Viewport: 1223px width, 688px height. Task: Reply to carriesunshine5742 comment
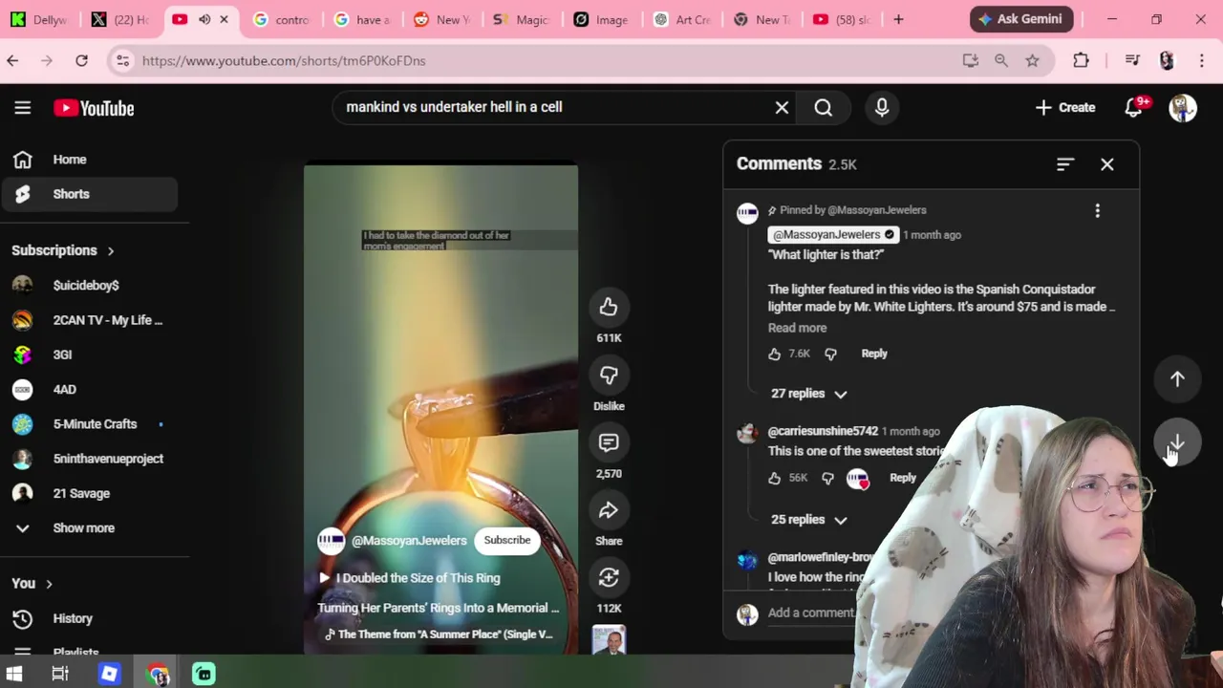point(903,478)
